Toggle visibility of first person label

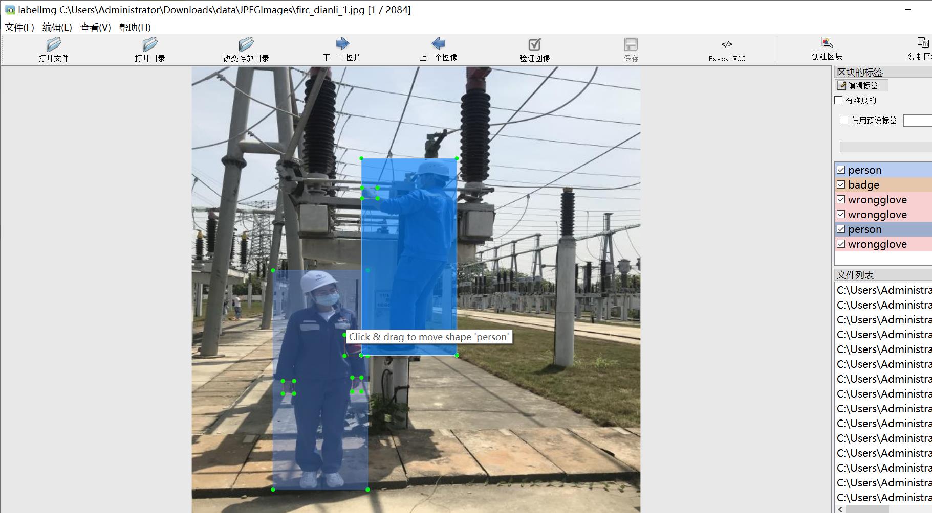pyautogui.click(x=841, y=170)
